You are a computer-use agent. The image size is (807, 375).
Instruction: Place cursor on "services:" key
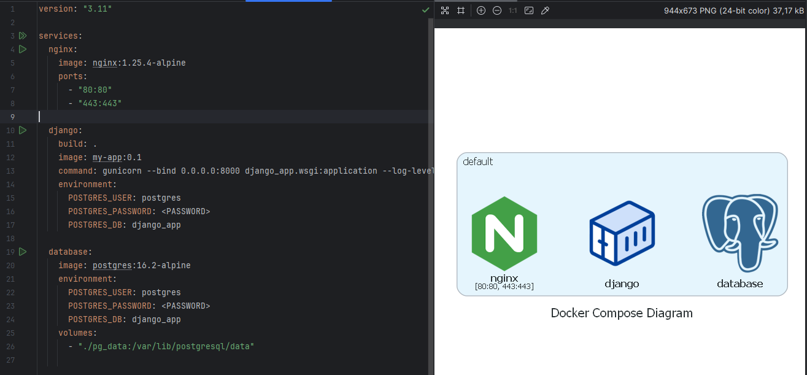pyautogui.click(x=60, y=36)
